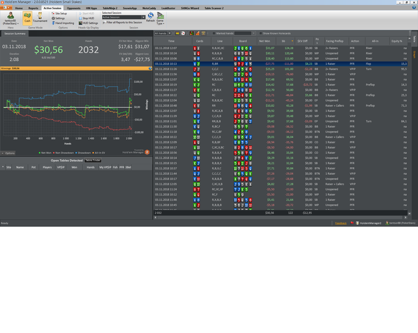418x333 pixels.
Task: Open Hand Importing
Action: (63, 23)
